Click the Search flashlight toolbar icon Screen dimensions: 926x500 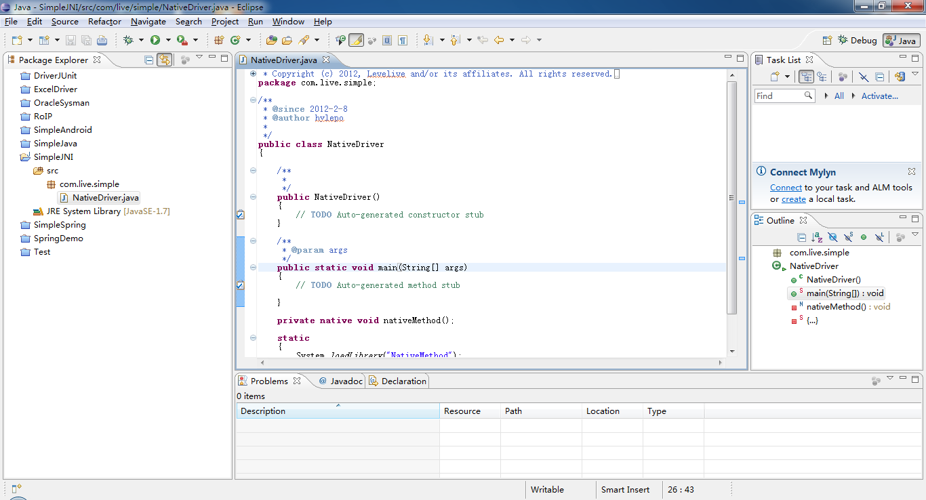pos(304,41)
